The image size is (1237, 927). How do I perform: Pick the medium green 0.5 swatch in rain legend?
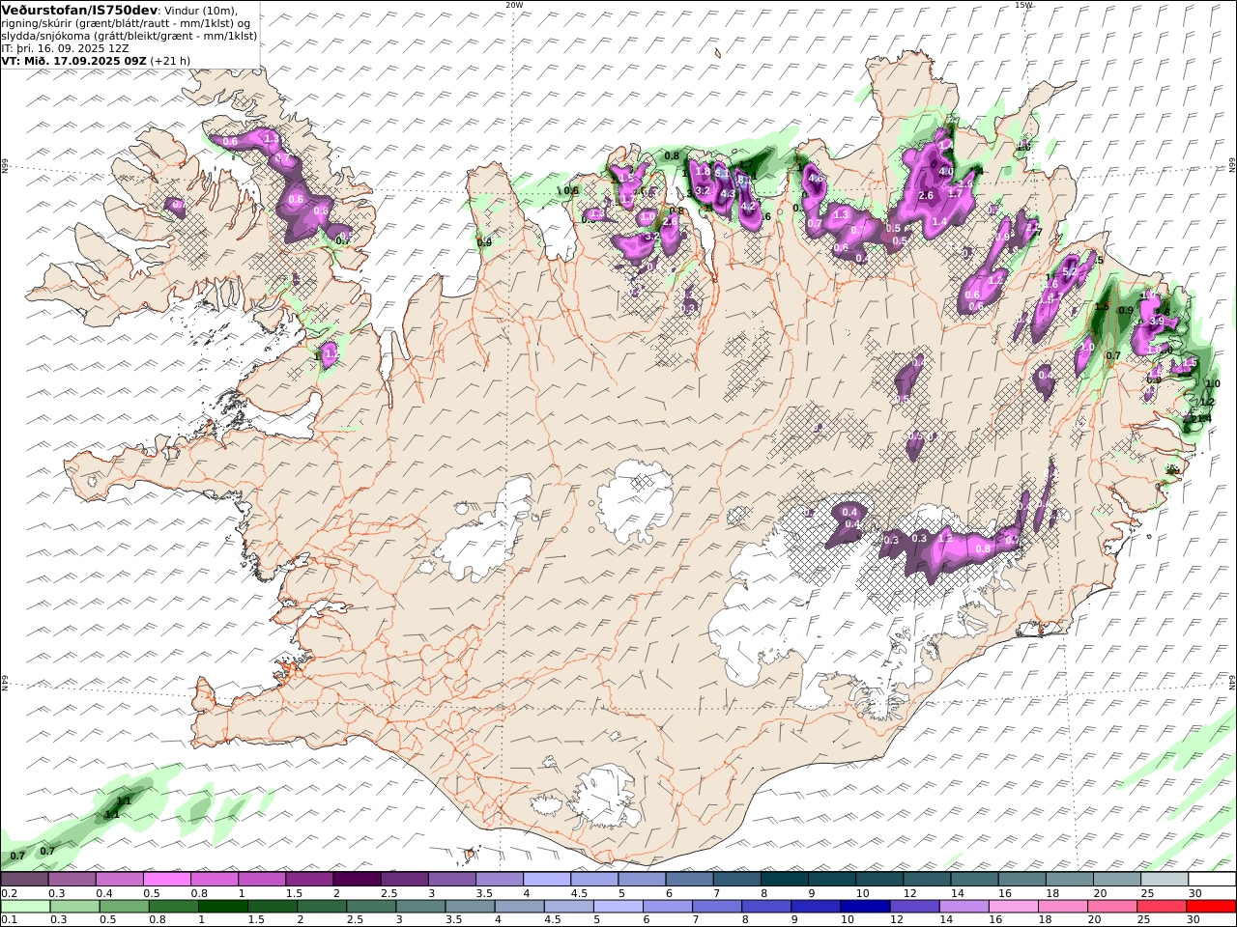click(124, 907)
